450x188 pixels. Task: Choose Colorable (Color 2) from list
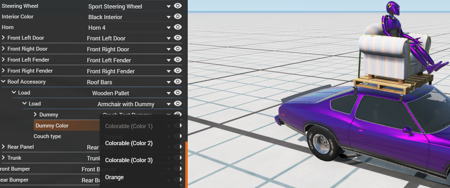coord(140,143)
